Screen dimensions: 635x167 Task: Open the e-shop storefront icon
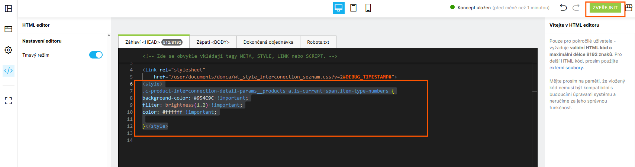coord(629,8)
